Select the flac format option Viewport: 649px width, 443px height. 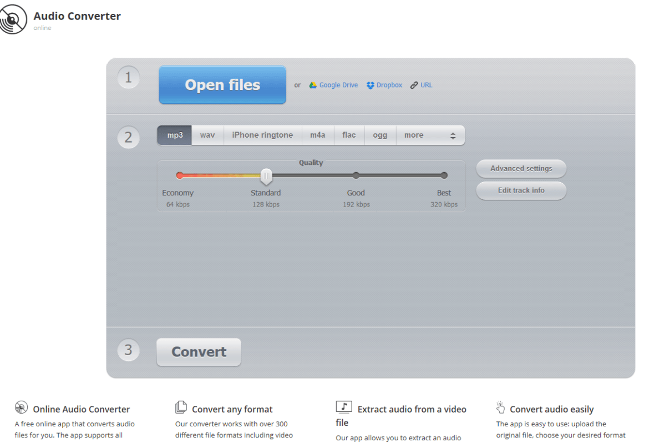pyautogui.click(x=349, y=135)
